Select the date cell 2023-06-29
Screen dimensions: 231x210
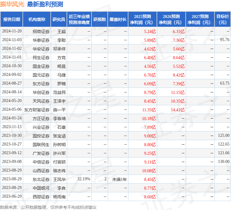click(12, 196)
